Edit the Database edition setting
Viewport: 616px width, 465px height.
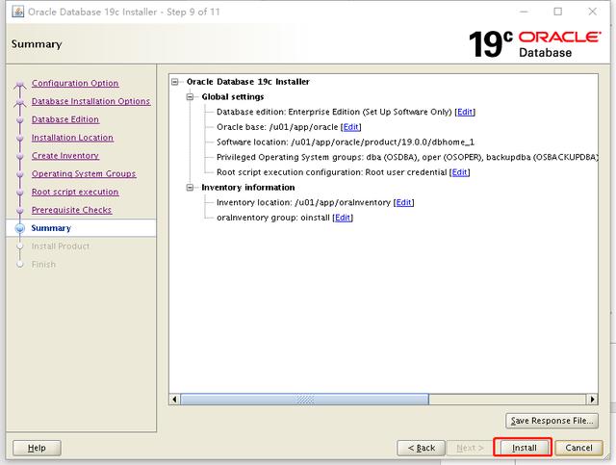click(x=465, y=112)
